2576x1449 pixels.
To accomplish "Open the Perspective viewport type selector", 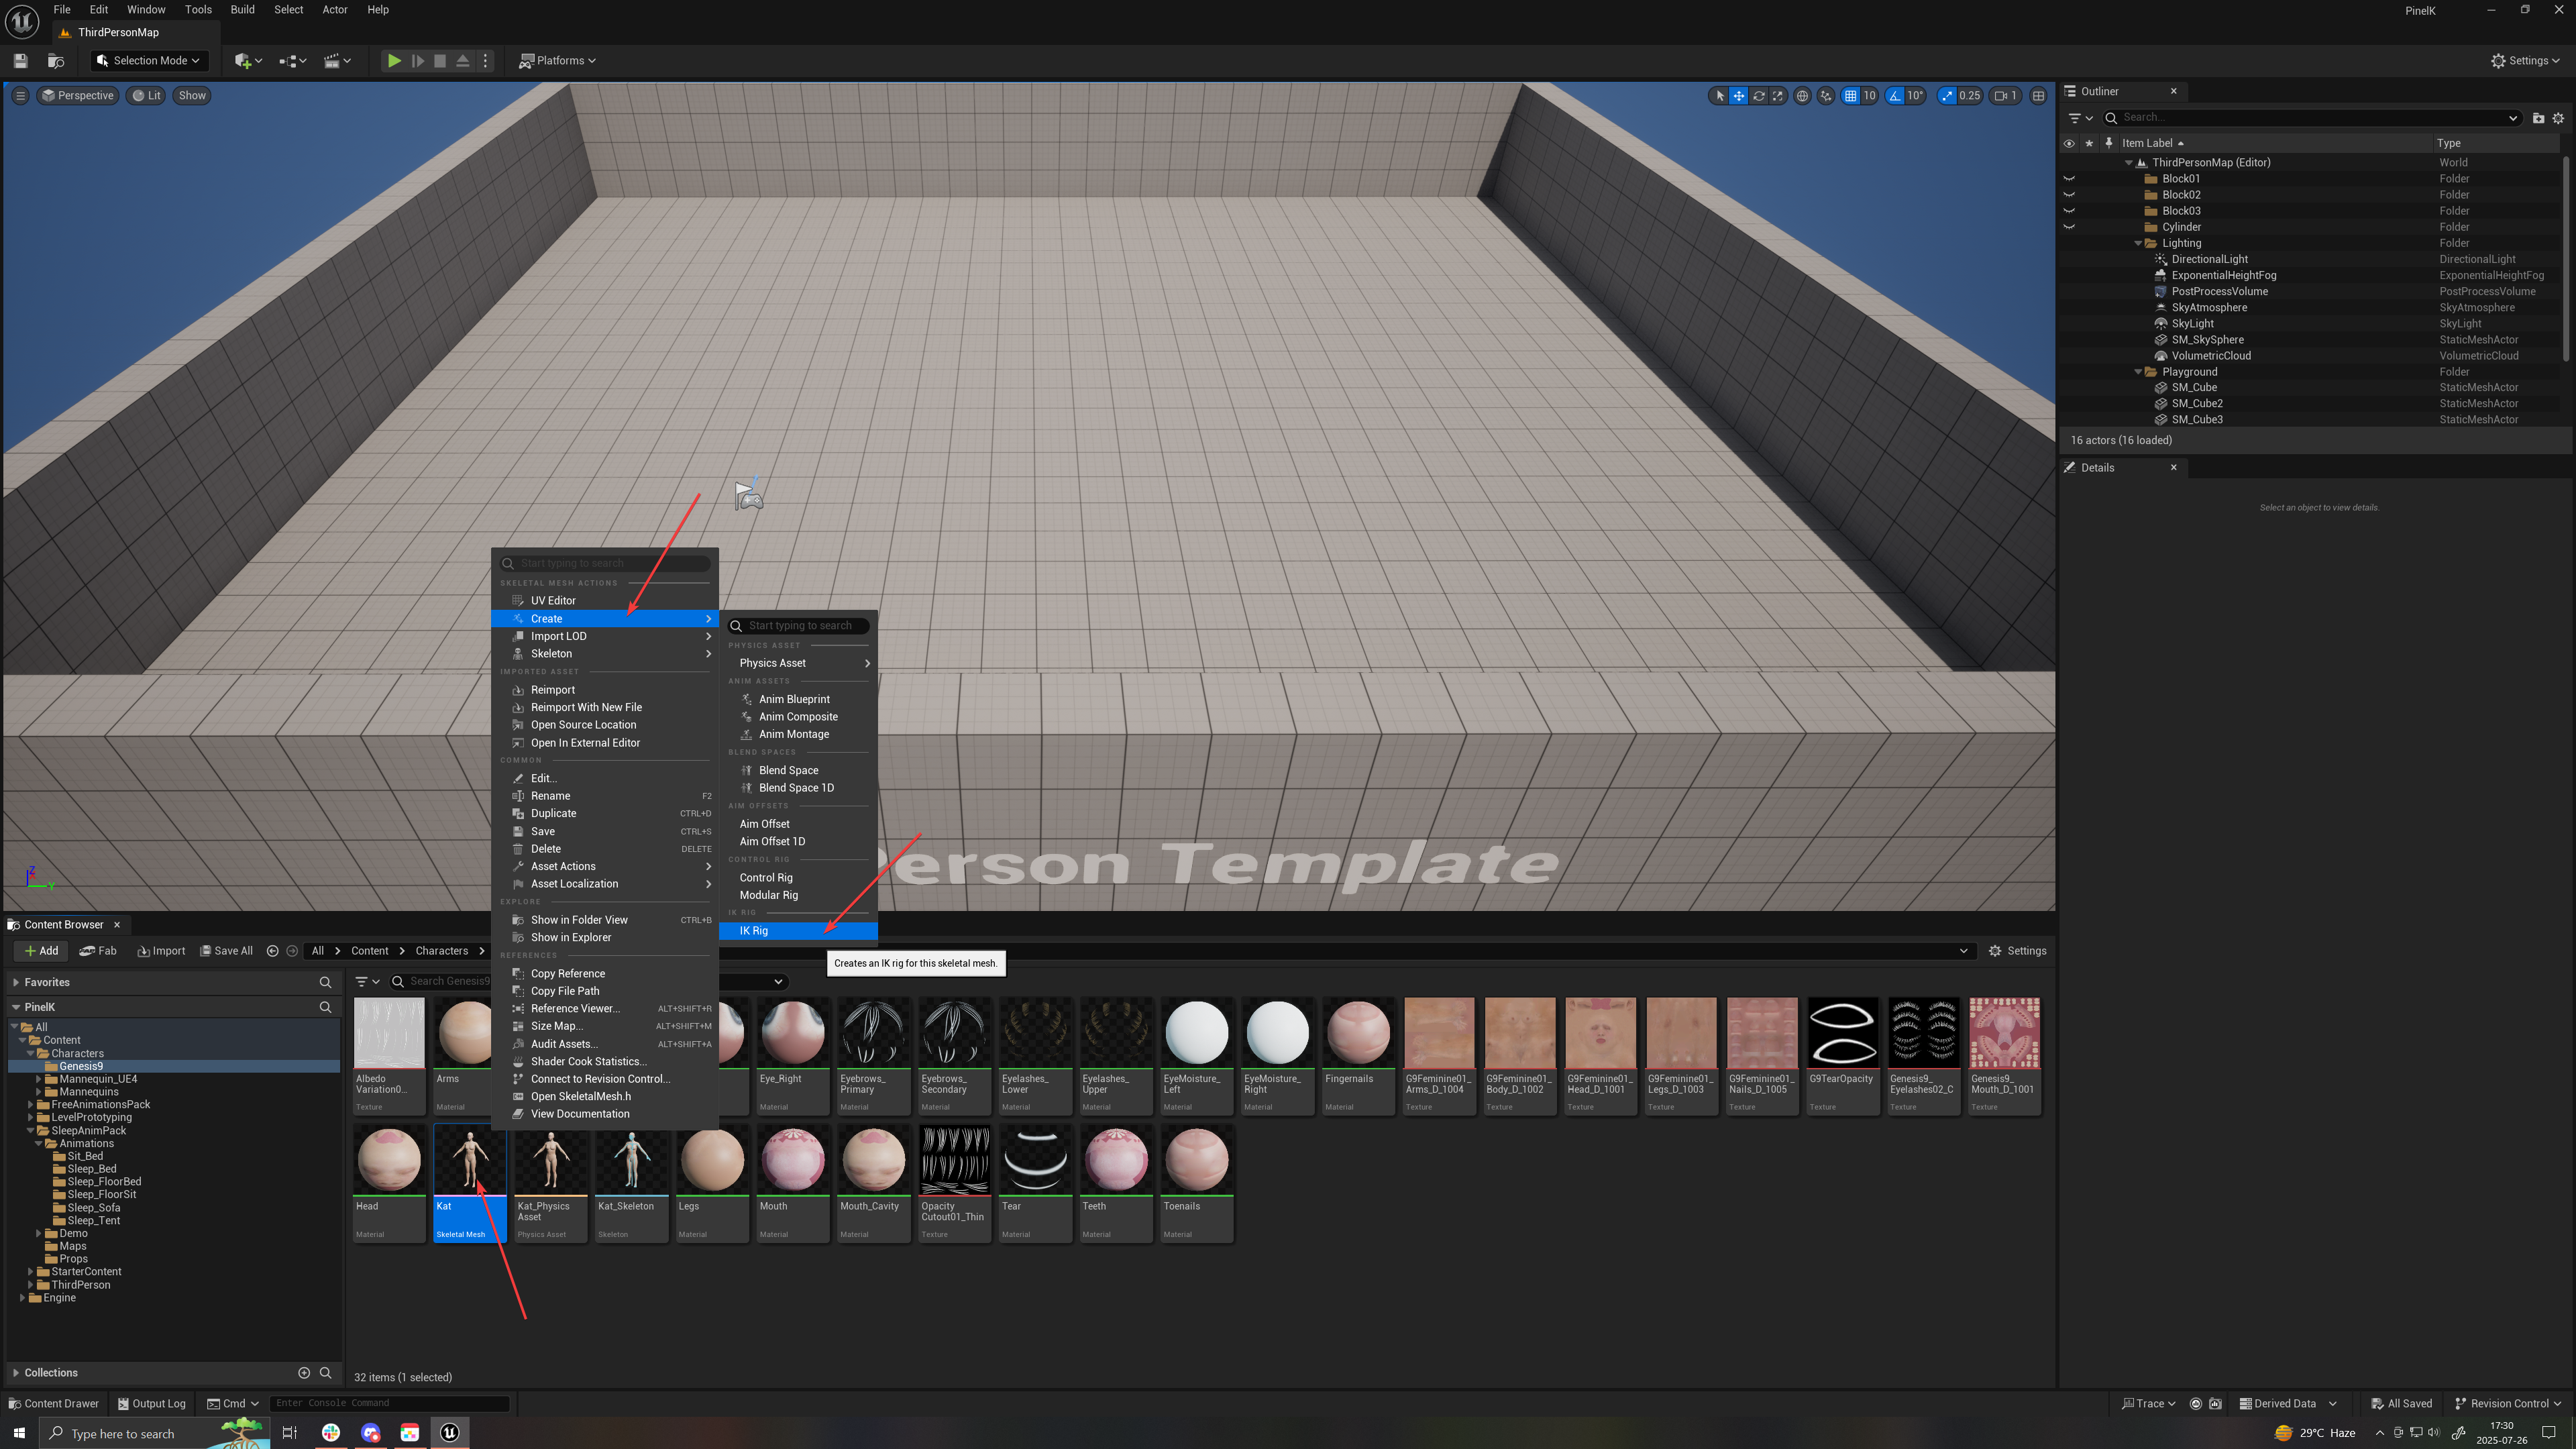I will 78,96.
